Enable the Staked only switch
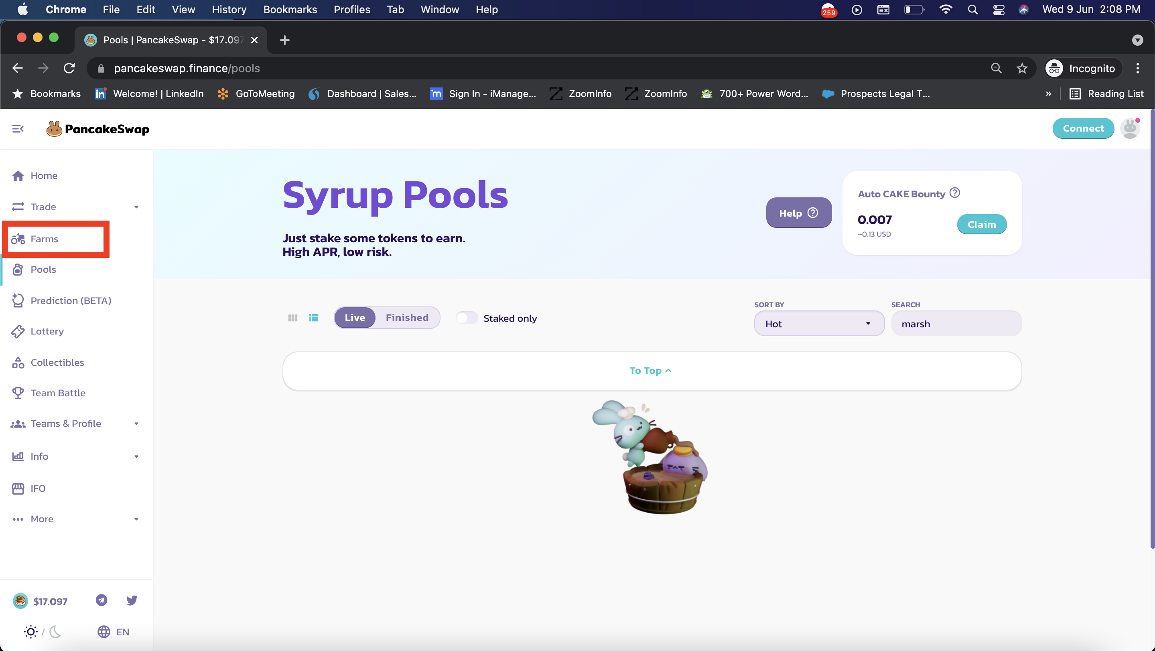The height and width of the screenshot is (651, 1155). click(466, 318)
